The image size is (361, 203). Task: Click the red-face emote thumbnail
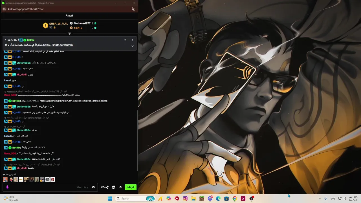[x=53, y=179]
